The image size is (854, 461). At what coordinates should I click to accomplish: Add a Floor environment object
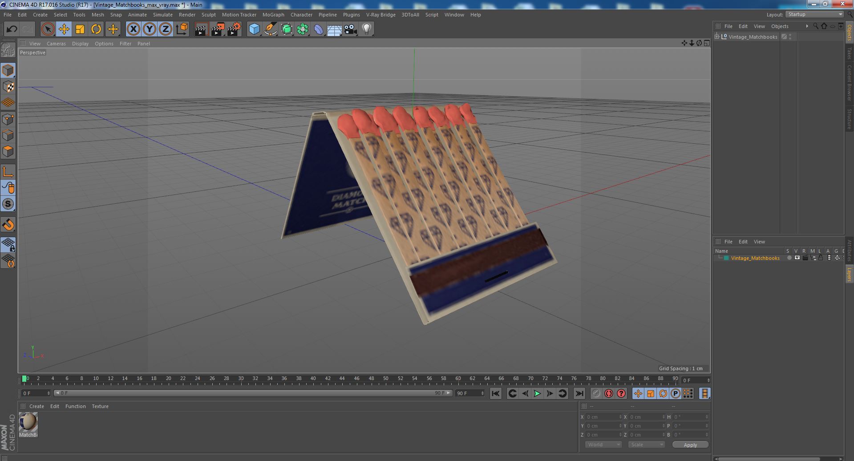(x=335, y=29)
